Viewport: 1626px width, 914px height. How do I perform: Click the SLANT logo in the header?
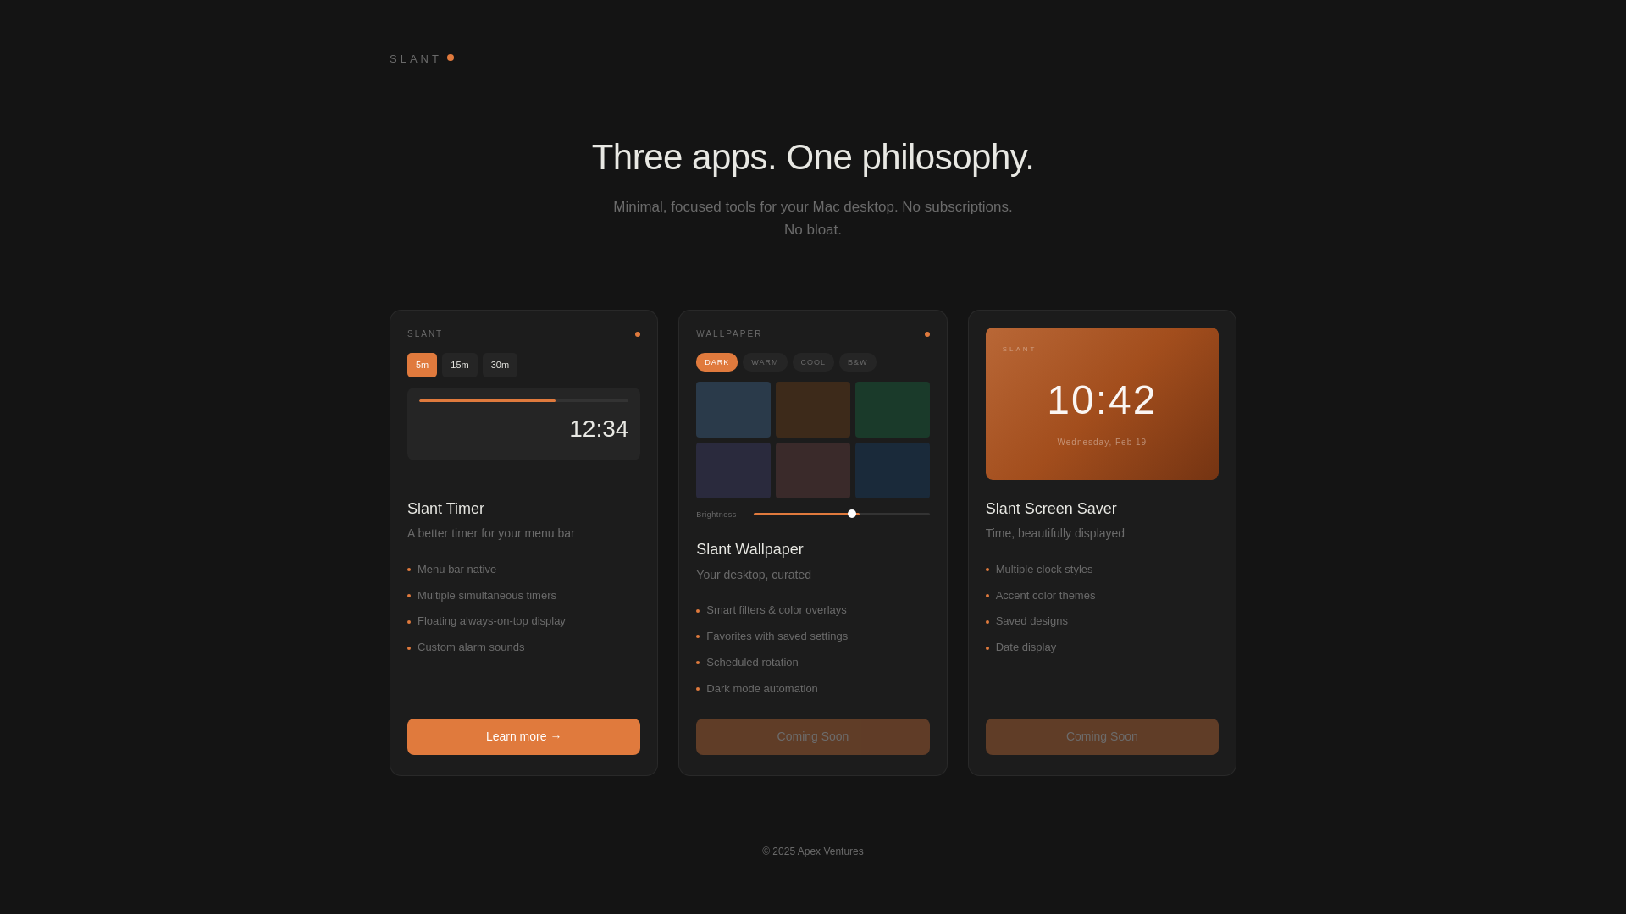pos(415,59)
